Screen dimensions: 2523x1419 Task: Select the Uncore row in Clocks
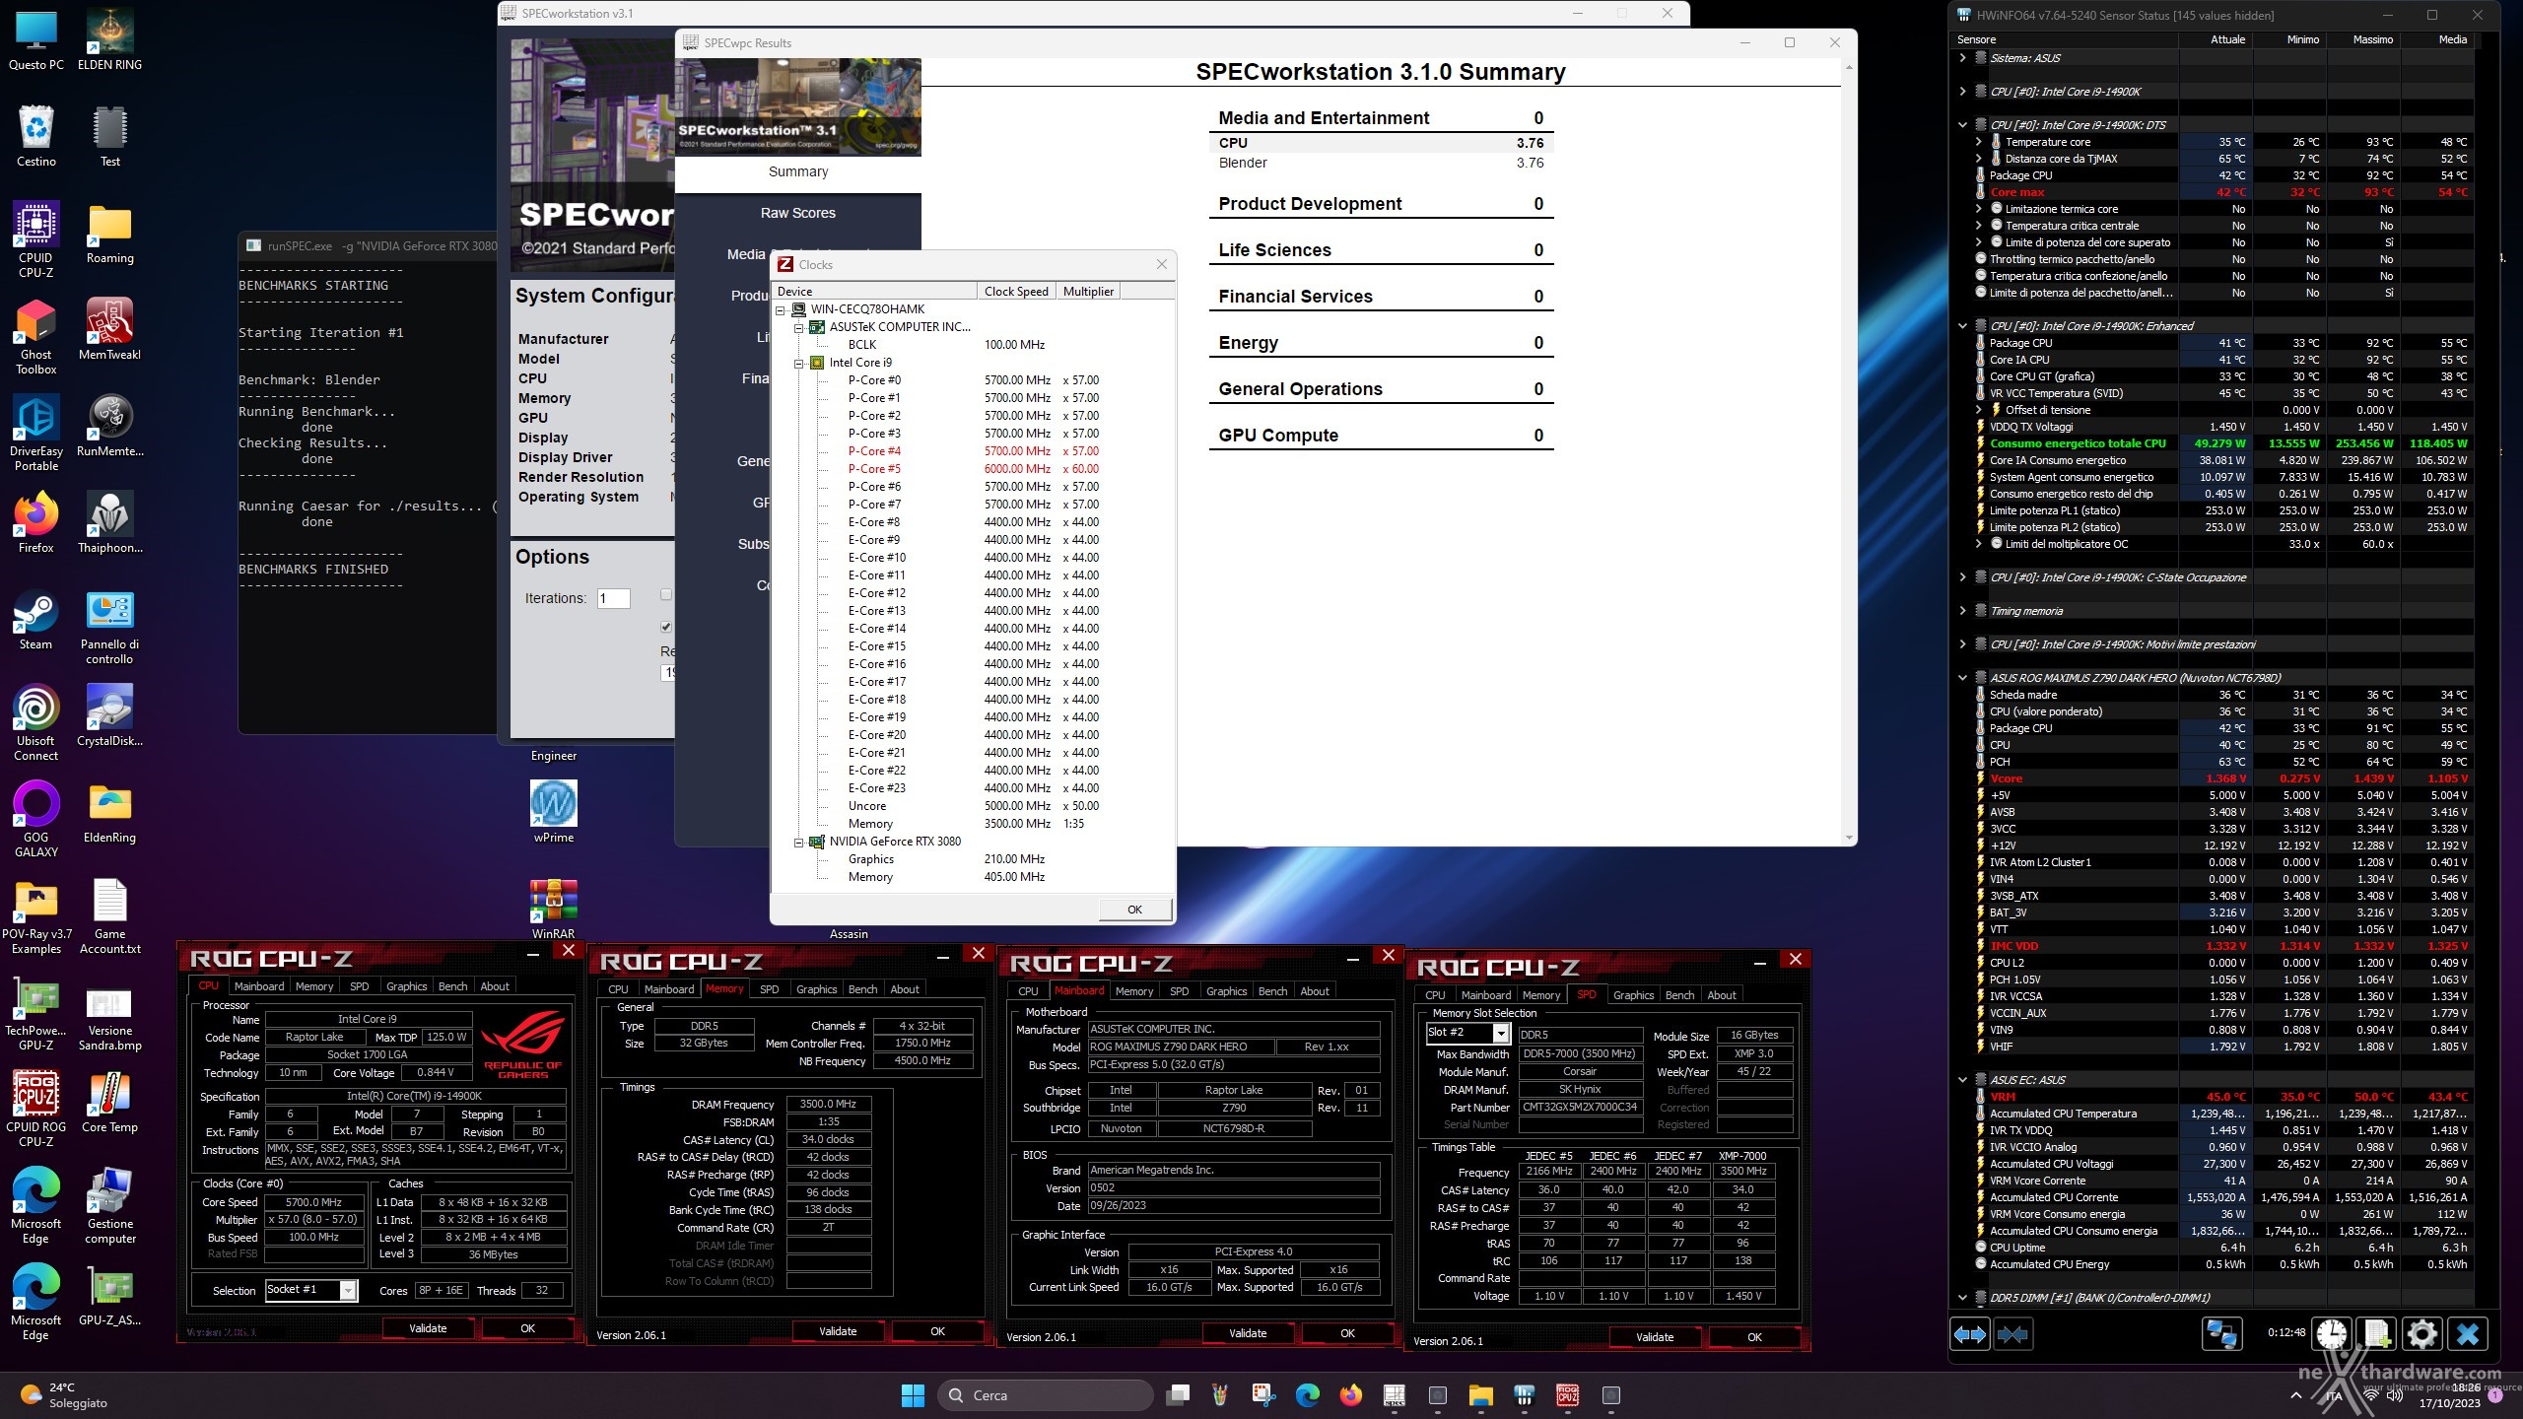tap(974, 806)
